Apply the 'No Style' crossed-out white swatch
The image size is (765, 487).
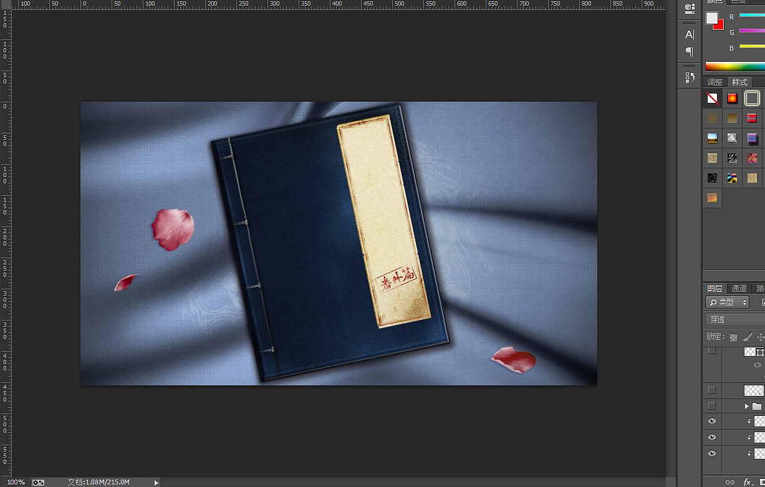712,98
